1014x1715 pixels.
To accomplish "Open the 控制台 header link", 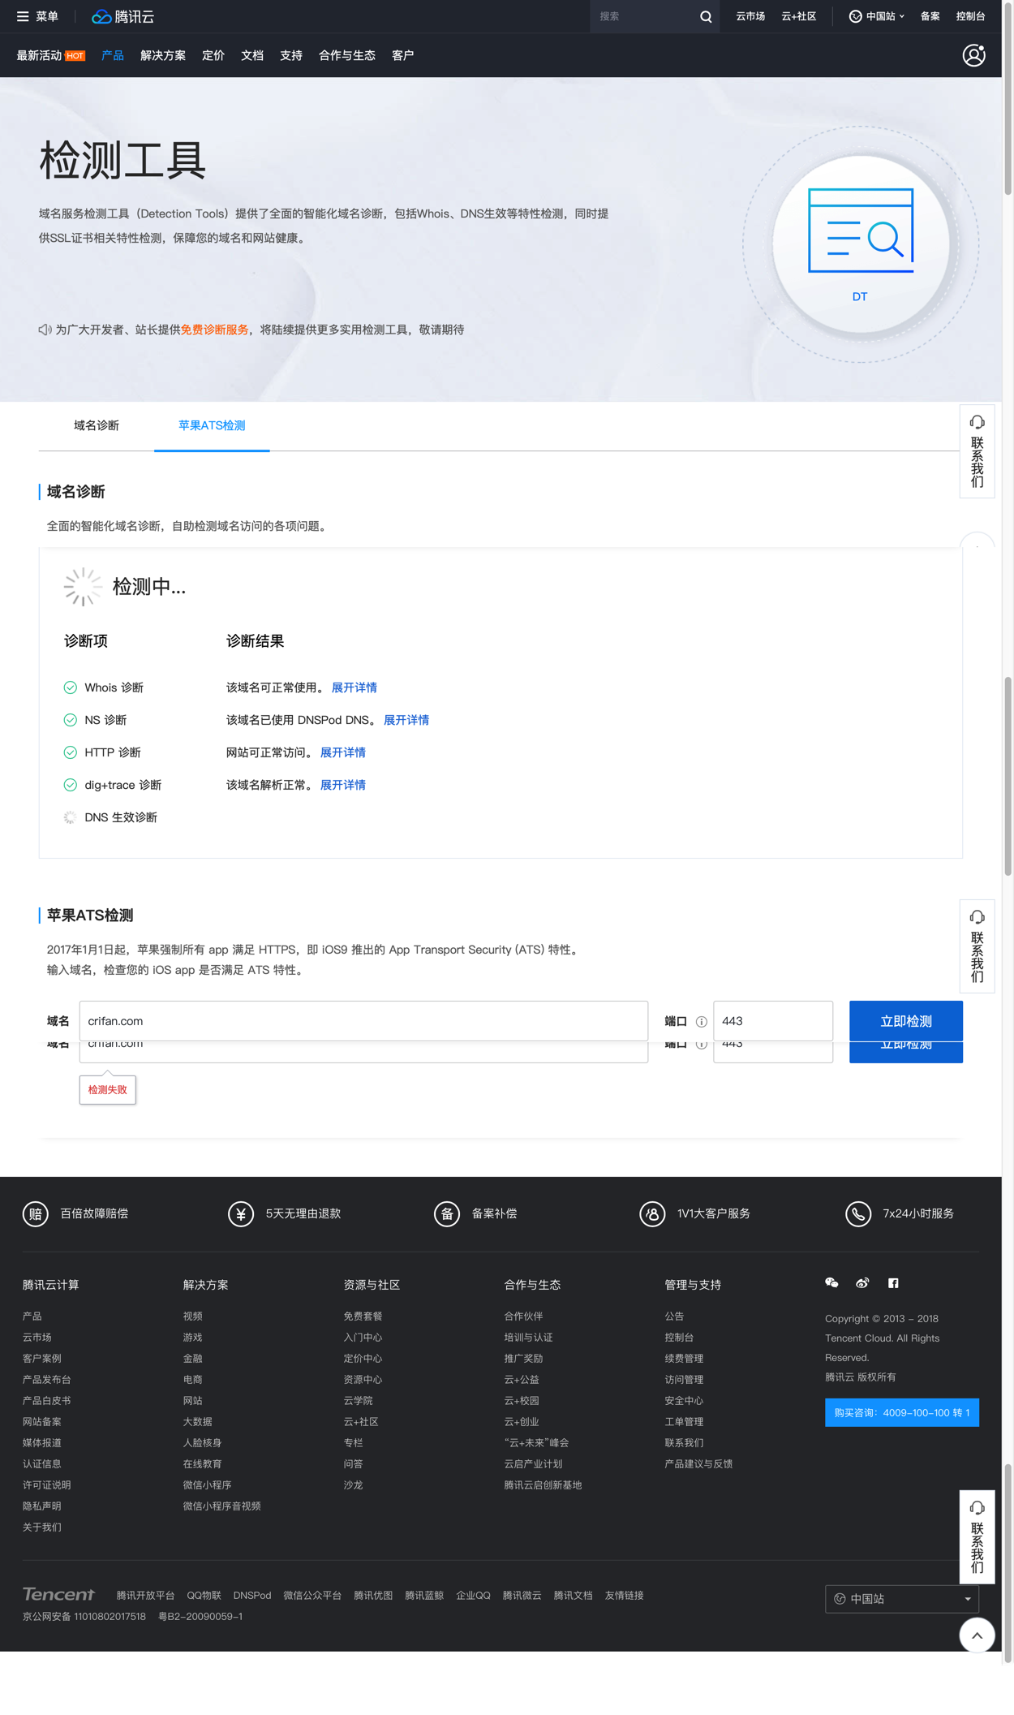I will click(x=970, y=16).
